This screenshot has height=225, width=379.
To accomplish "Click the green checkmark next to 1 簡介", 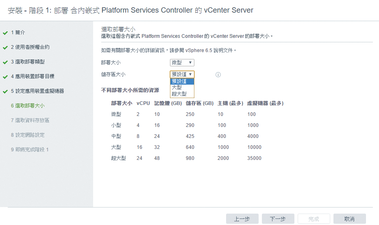I will (5, 33).
